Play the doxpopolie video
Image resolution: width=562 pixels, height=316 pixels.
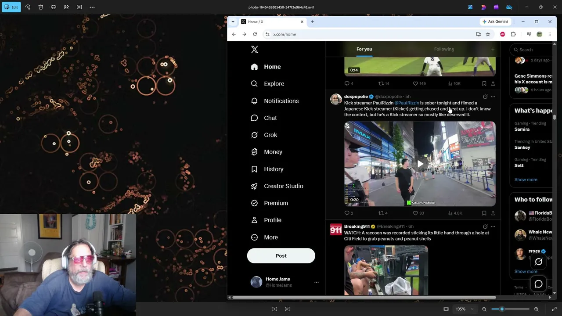tap(420, 164)
